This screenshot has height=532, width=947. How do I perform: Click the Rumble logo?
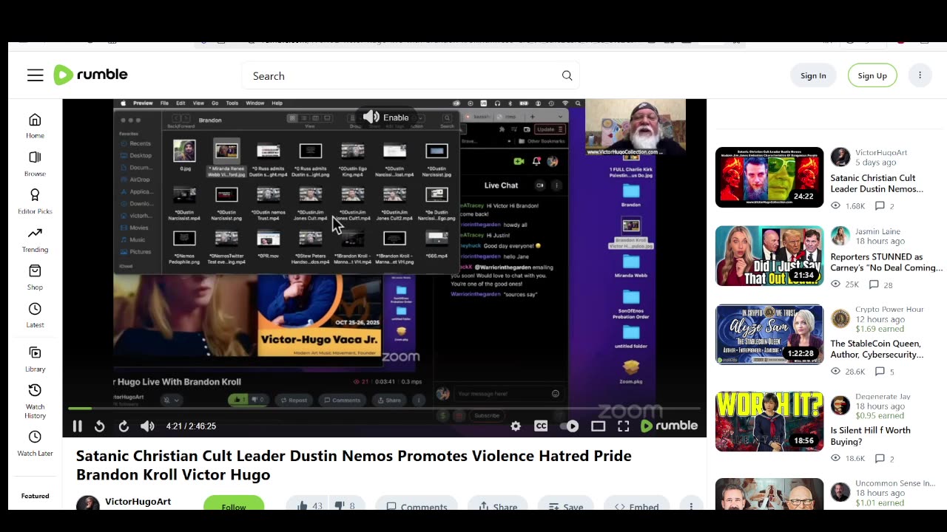point(91,75)
